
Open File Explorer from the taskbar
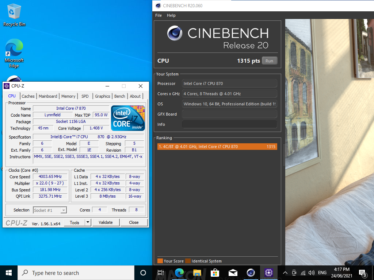pyautogui.click(x=197, y=273)
